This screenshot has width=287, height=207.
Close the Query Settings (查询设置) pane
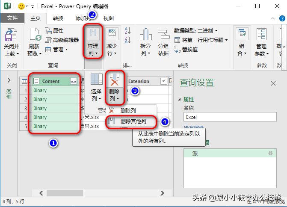273,83
